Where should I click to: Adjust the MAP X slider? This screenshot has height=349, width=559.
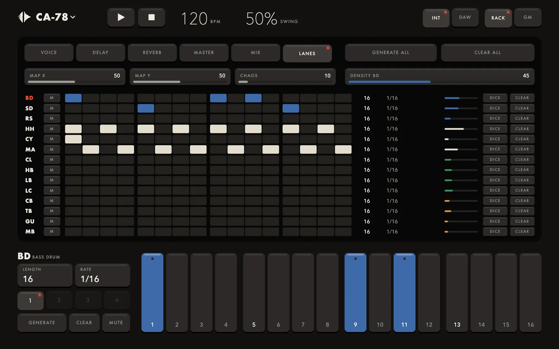pos(75,76)
